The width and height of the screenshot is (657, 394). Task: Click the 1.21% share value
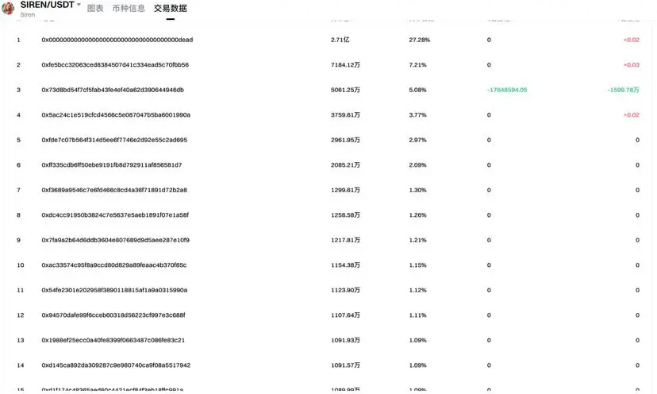[417, 240]
